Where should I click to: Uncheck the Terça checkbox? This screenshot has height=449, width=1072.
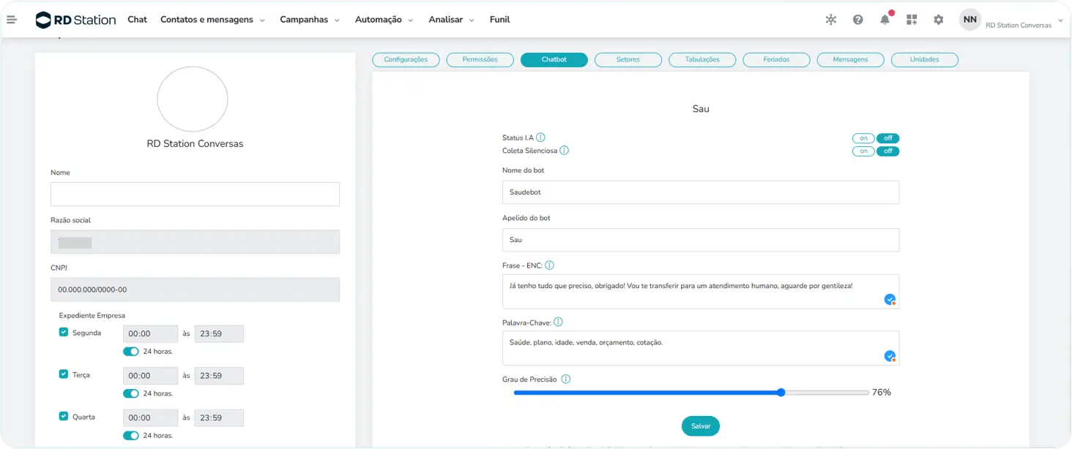[x=64, y=374]
